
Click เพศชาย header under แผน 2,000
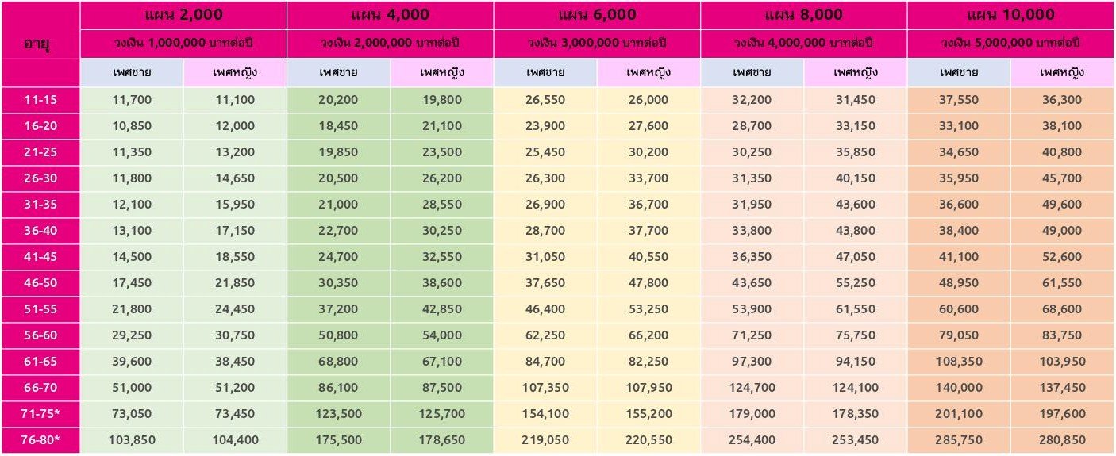click(x=132, y=74)
